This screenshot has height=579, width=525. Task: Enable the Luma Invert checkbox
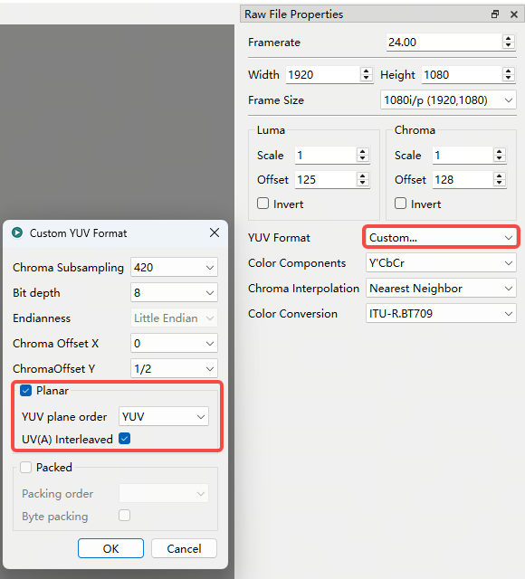pyautogui.click(x=262, y=204)
